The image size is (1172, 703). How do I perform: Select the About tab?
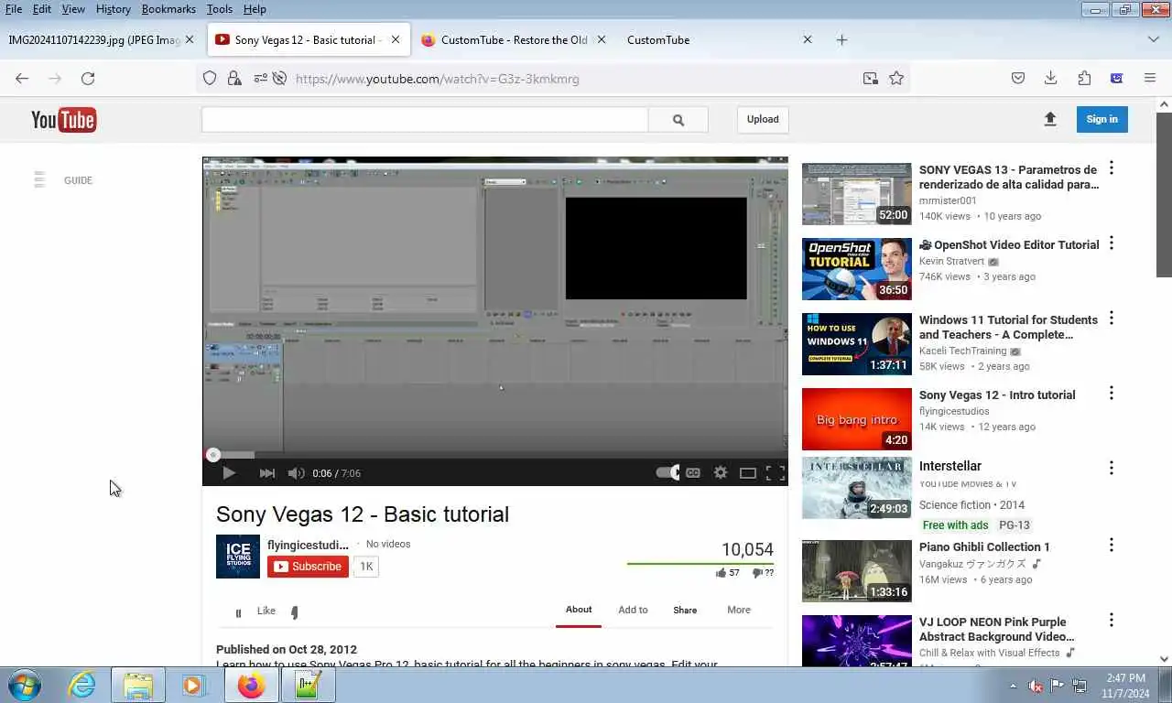tap(579, 610)
